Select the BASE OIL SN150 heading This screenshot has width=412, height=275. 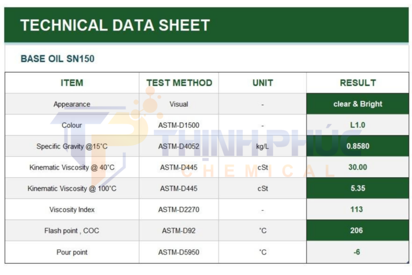[x=57, y=59]
